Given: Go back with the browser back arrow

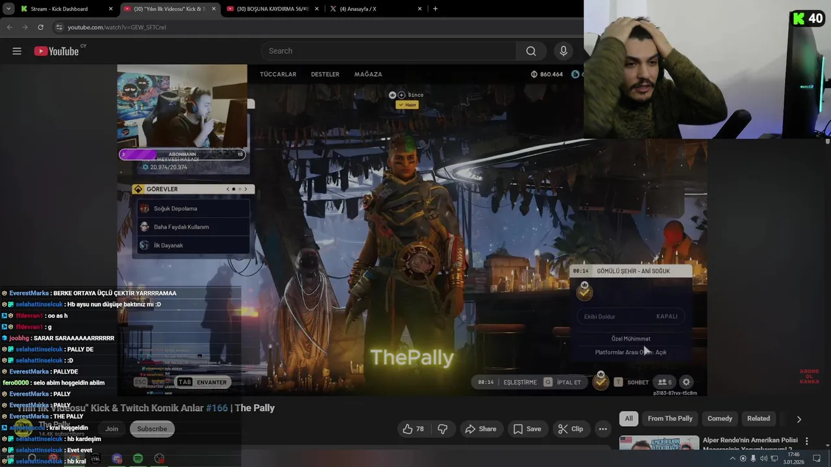Looking at the screenshot, I should tap(9, 27).
